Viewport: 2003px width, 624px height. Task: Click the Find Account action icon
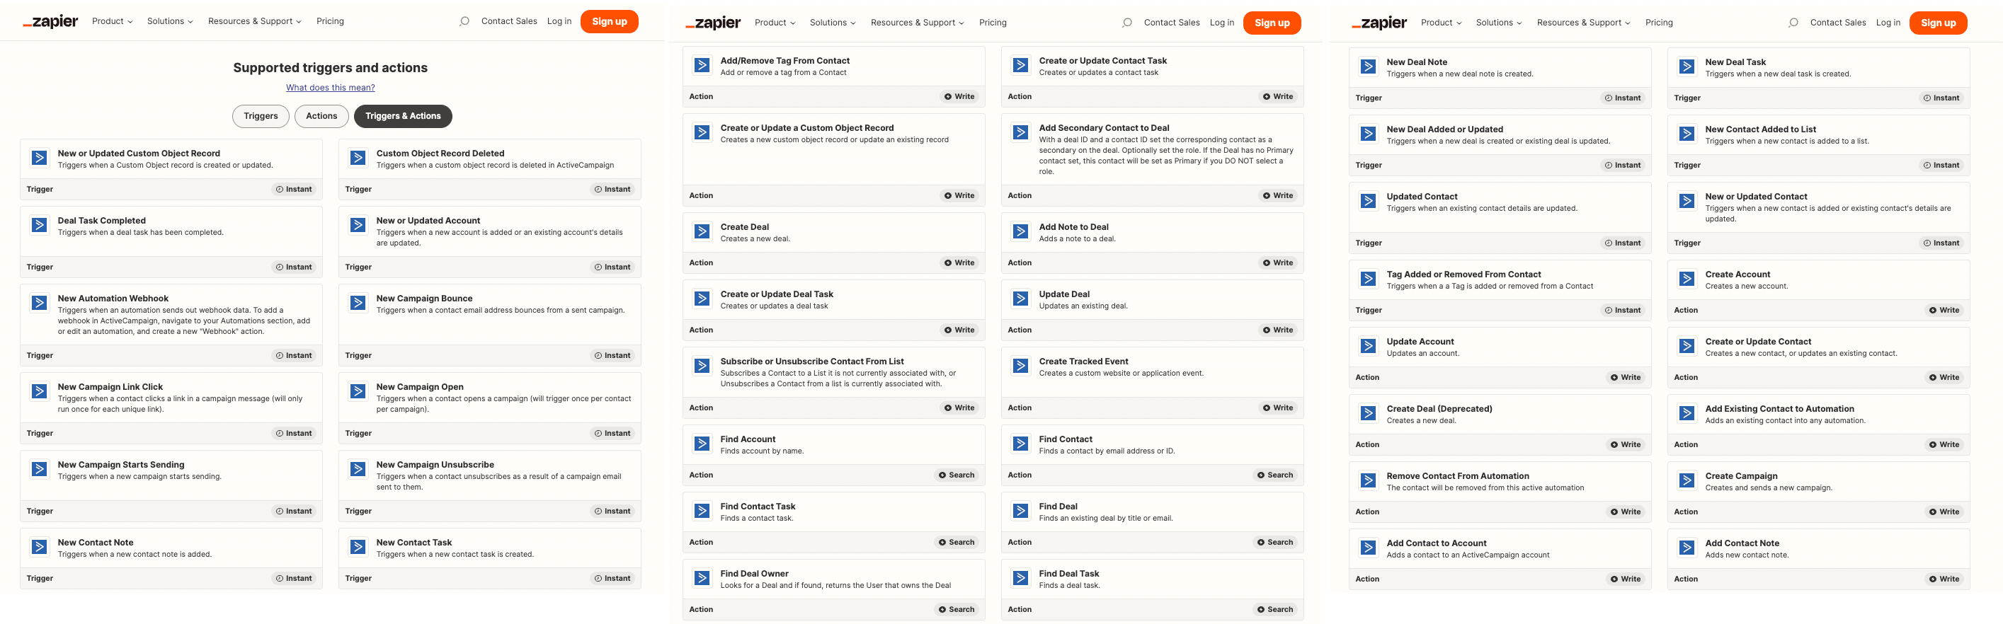pos(702,444)
